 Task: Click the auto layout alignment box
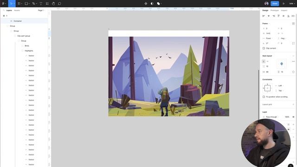click(x=282, y=64)
